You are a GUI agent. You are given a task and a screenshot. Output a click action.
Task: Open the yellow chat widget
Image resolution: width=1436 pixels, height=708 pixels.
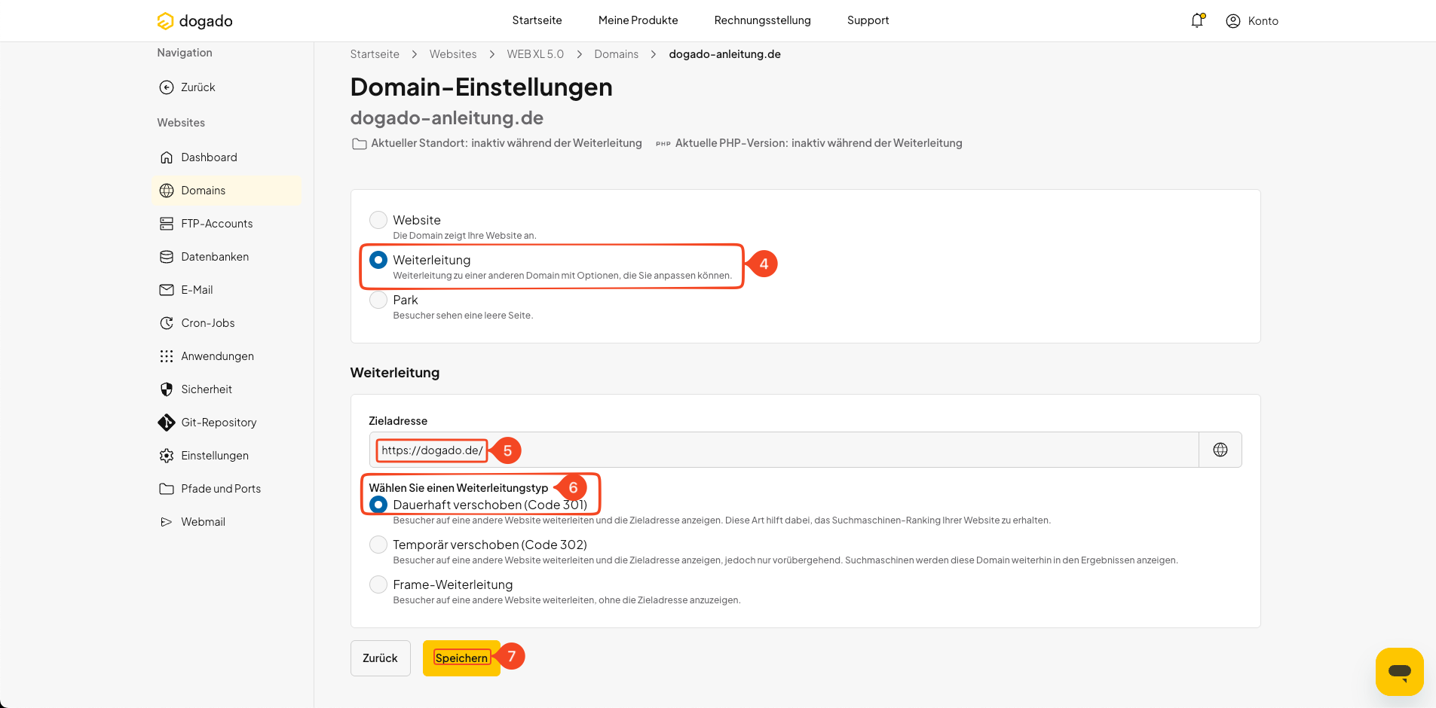1400,672
